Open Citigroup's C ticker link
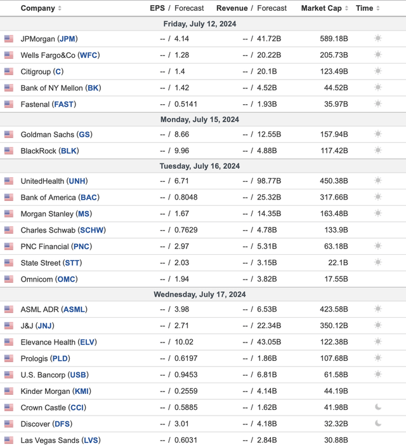The image size is (406, 448). tap(58, 71)
